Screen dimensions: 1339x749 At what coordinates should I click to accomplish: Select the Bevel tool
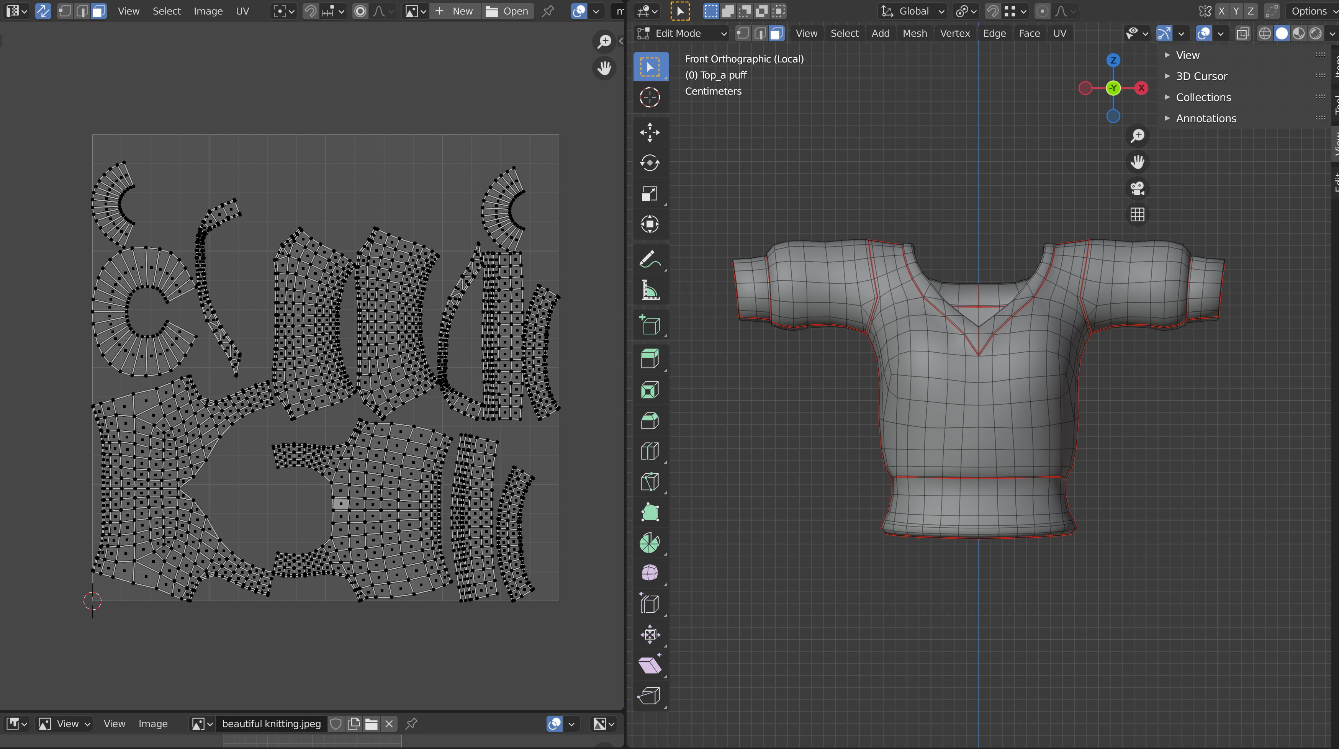click(650, 420)
